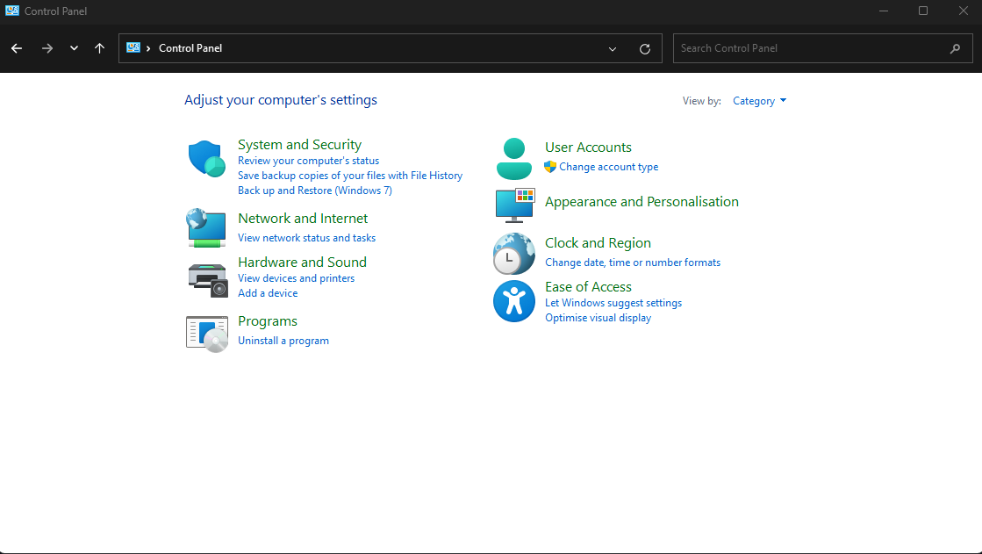Expand the breadcrumb chevron before Control Panel
The width and height of the screenshot is (982, 554).
pos(148,48)
